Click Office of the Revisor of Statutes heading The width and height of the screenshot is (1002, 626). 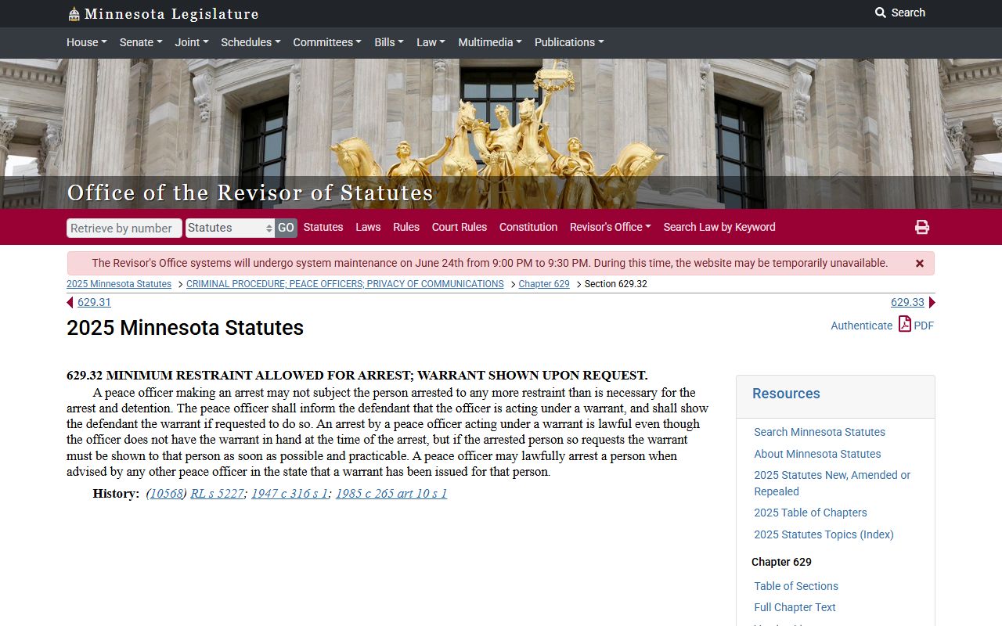(x=250, y=192)
